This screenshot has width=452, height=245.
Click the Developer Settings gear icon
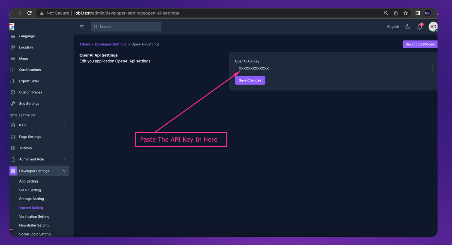(13, 171)
